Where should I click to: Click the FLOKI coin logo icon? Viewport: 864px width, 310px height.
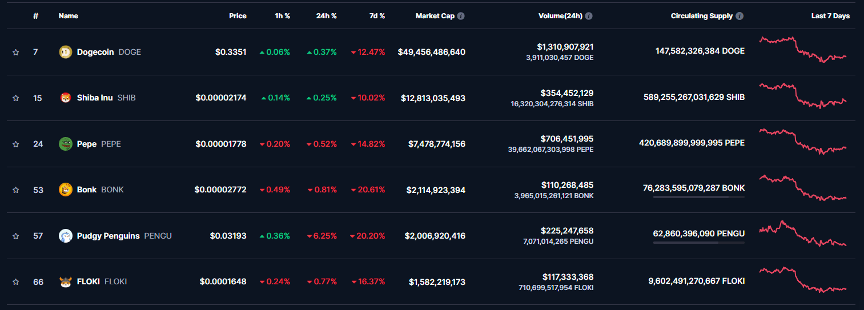66,281
